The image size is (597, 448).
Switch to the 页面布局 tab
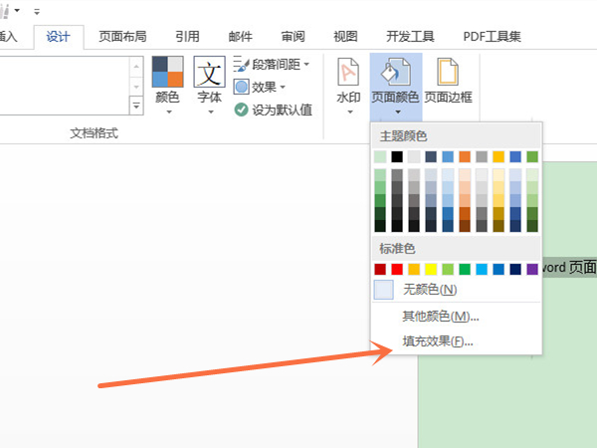[122, 37]
